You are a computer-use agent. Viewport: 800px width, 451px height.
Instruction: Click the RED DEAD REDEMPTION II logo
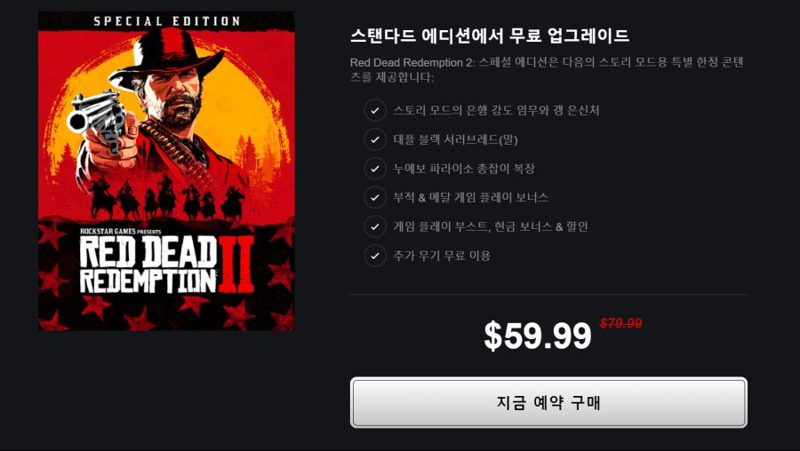(x=166, y=264)
